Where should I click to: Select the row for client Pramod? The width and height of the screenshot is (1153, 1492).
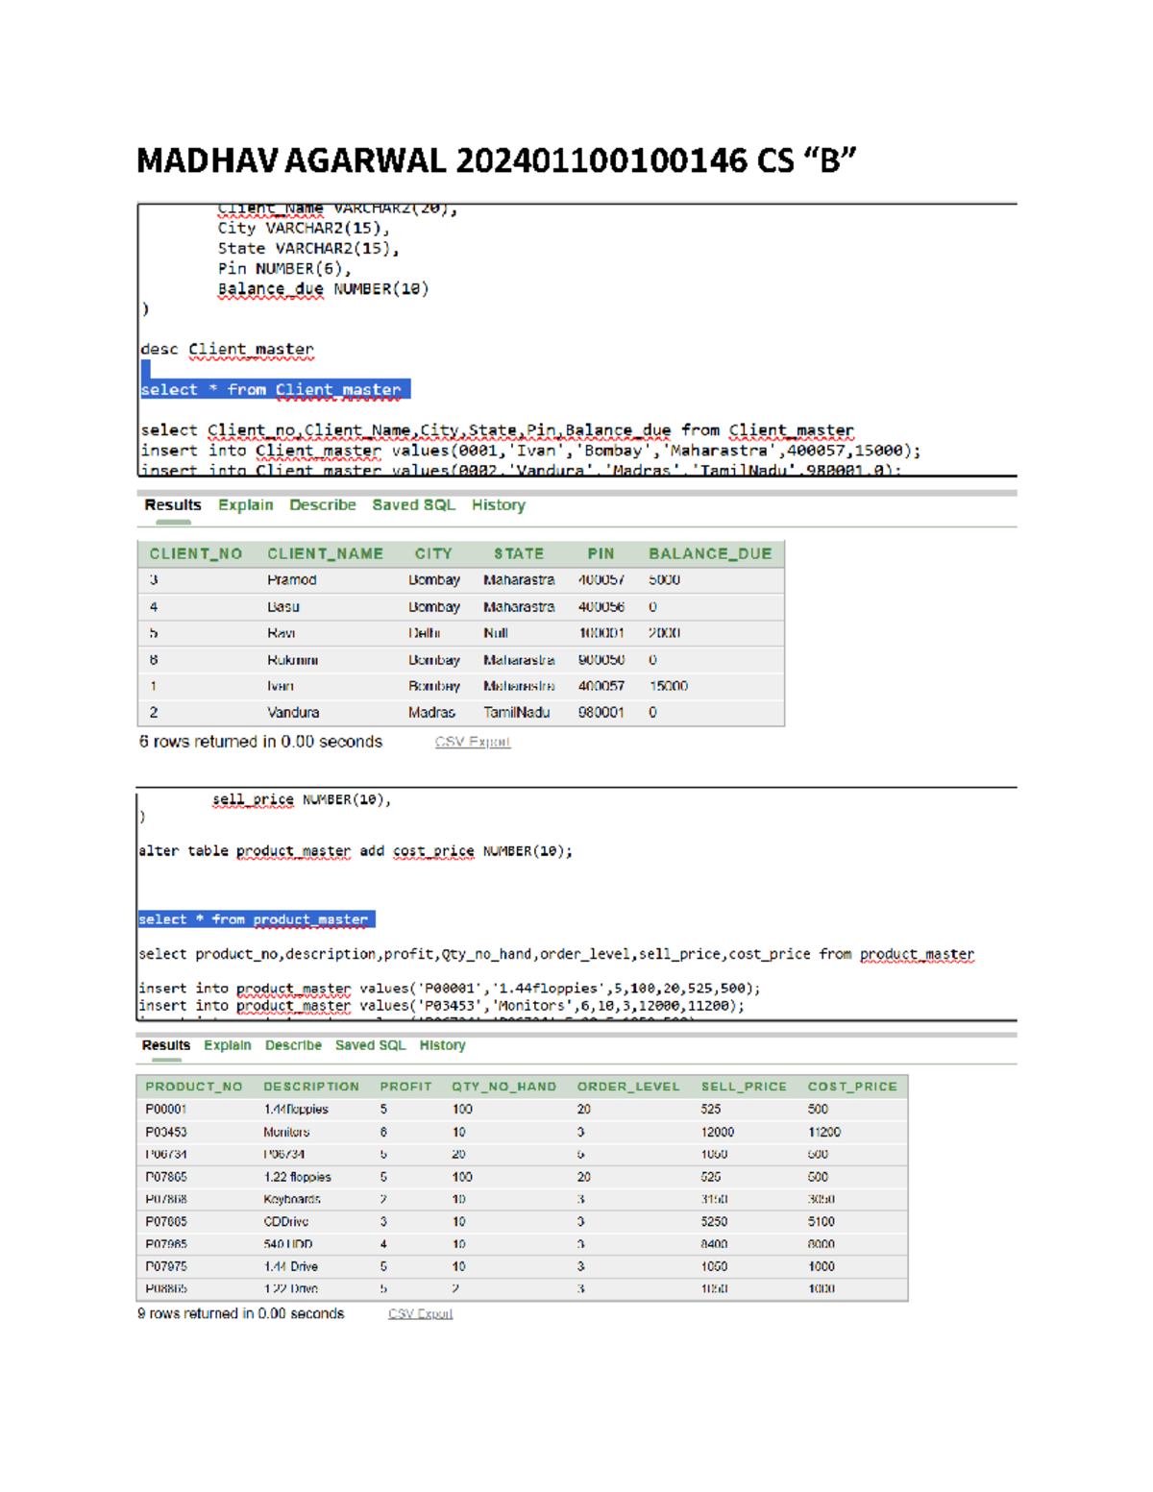[x=384, y=580]
